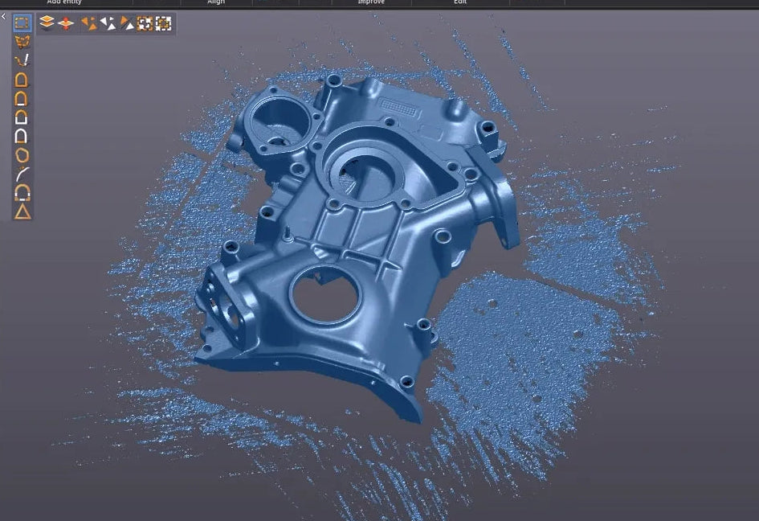Collapse the left panel with the arrow
Viewport: 759px width, 521px height.
tap(3, 16)
